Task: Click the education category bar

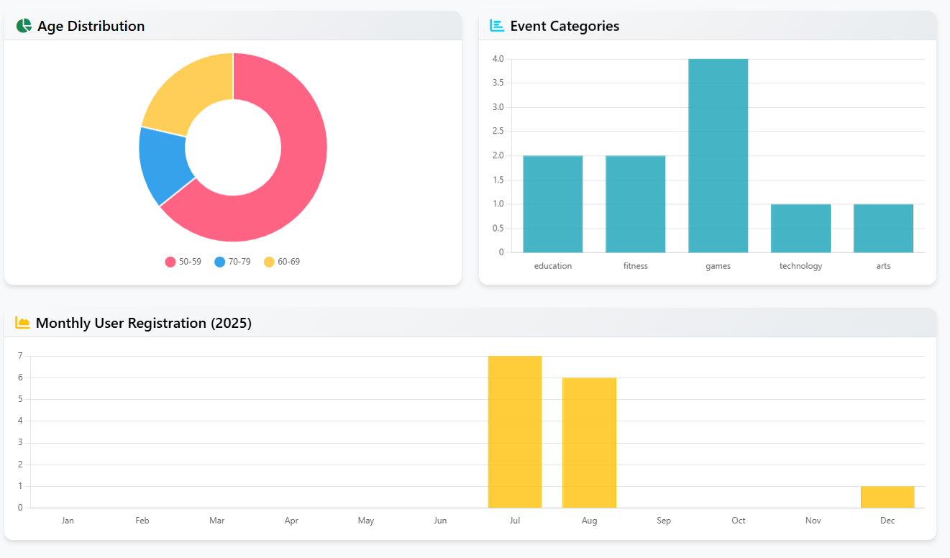Action: 553,203
